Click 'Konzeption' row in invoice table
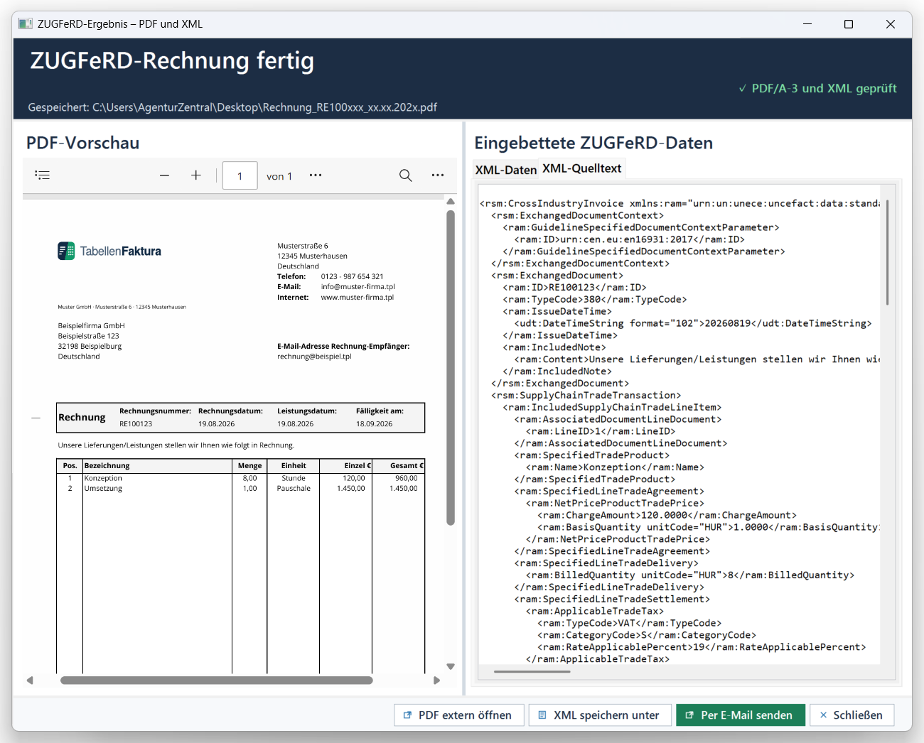924x743 pixels. pos(240,478)
